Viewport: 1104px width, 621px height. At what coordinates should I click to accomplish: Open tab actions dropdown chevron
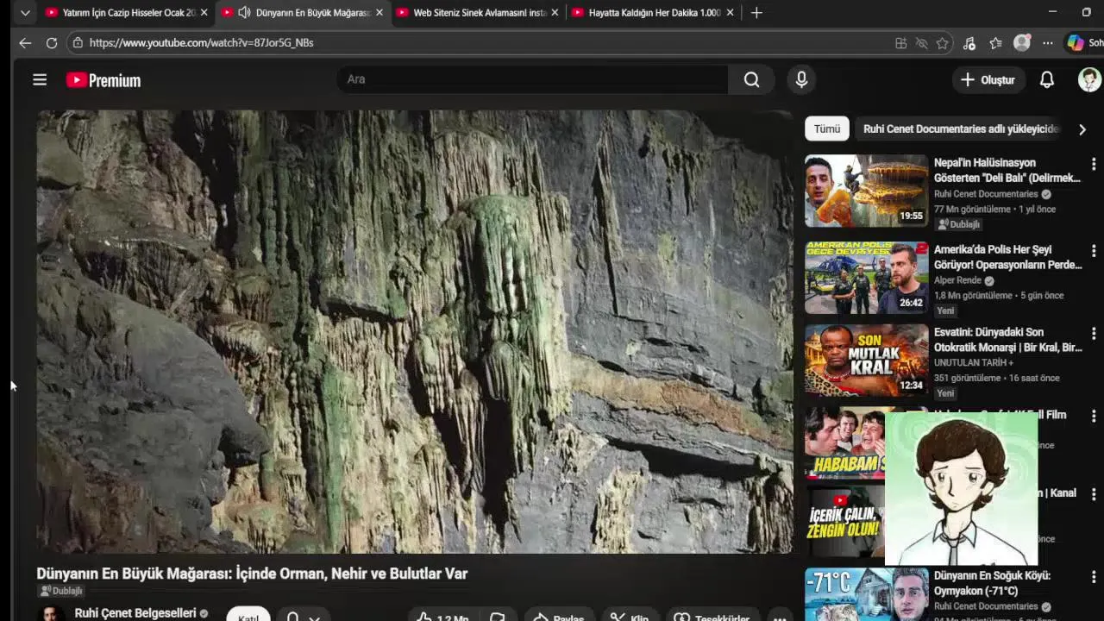(25, 13)
